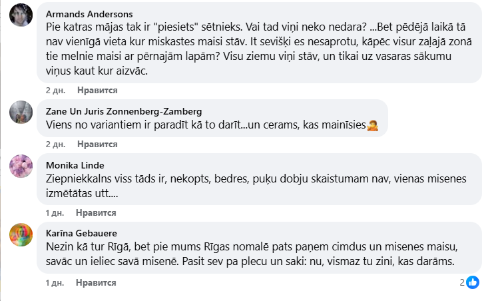504x301 pixels.
Task: Click the reaction count number 2
Action: (461, 282)
